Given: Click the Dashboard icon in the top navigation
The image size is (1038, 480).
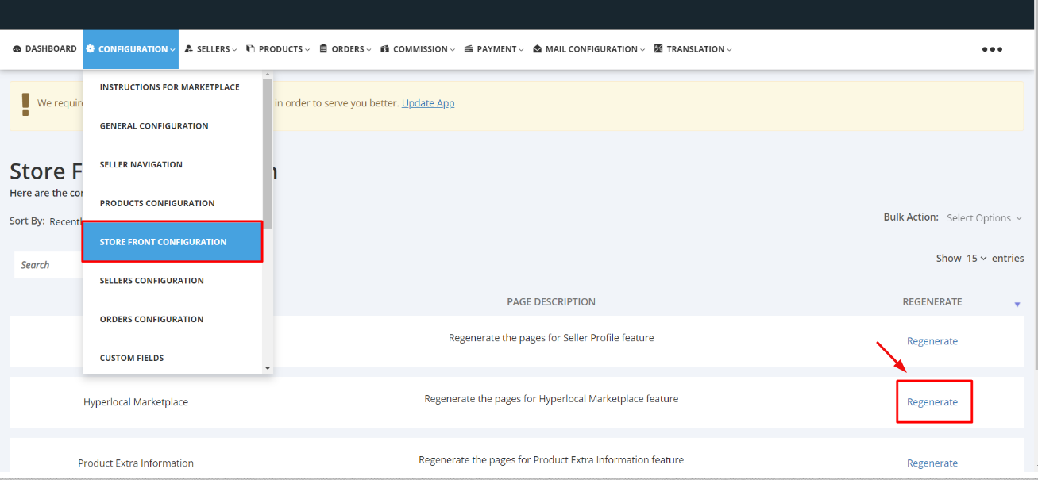Looking at the screenshot, I should (x=17, y=48).
